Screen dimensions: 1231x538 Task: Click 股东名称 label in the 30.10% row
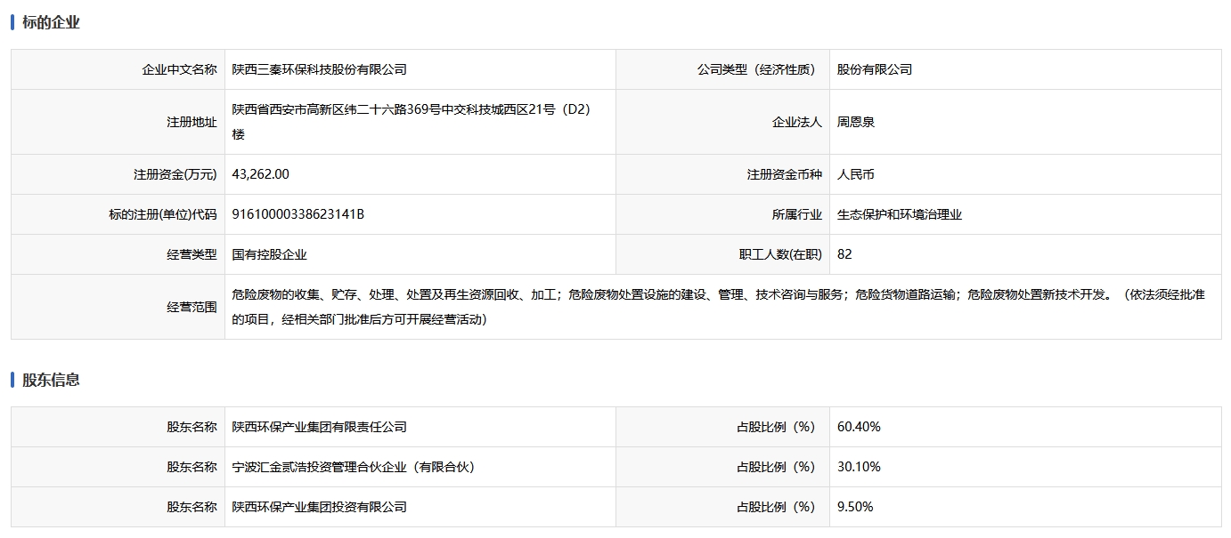click(x=192, y=467)
